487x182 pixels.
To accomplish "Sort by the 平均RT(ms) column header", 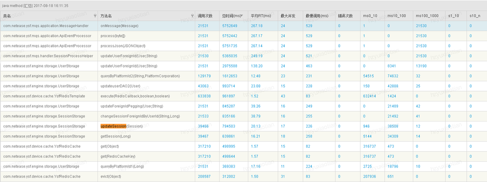I will pos(261,16).
